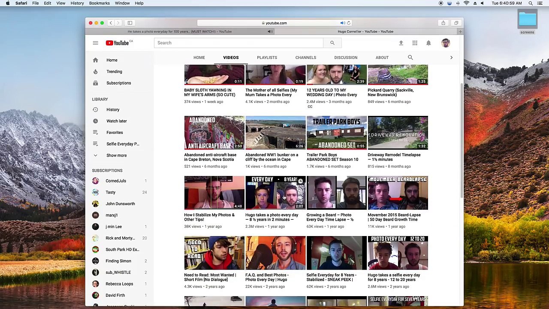The image size is (549, 309).
Task: Open Subscriptions in sidebar
Action: click(118, 83)
